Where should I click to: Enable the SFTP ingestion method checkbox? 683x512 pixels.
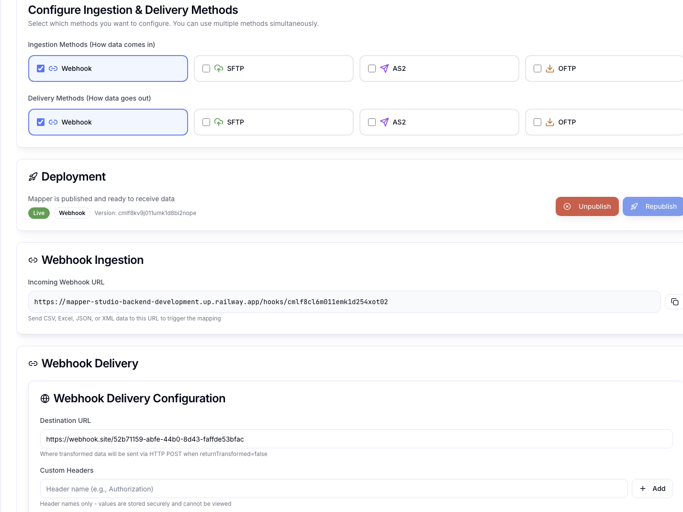(x=206, y=68)
